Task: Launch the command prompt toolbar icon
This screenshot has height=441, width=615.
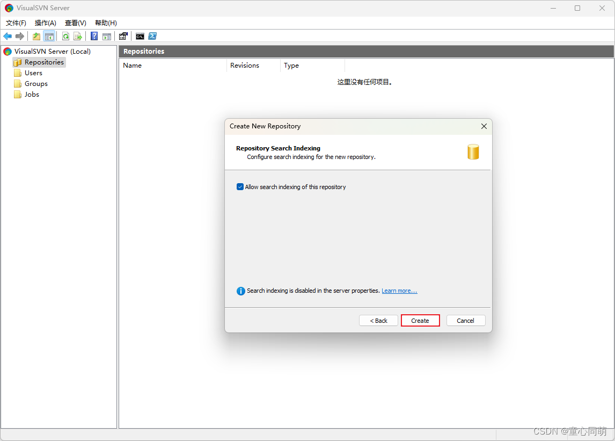Action: pos(140,37)
